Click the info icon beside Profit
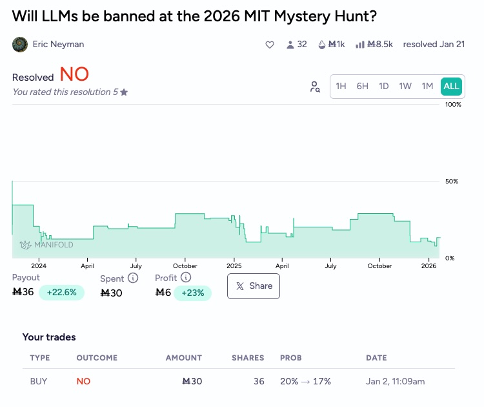484x407 pixels. 186,278
